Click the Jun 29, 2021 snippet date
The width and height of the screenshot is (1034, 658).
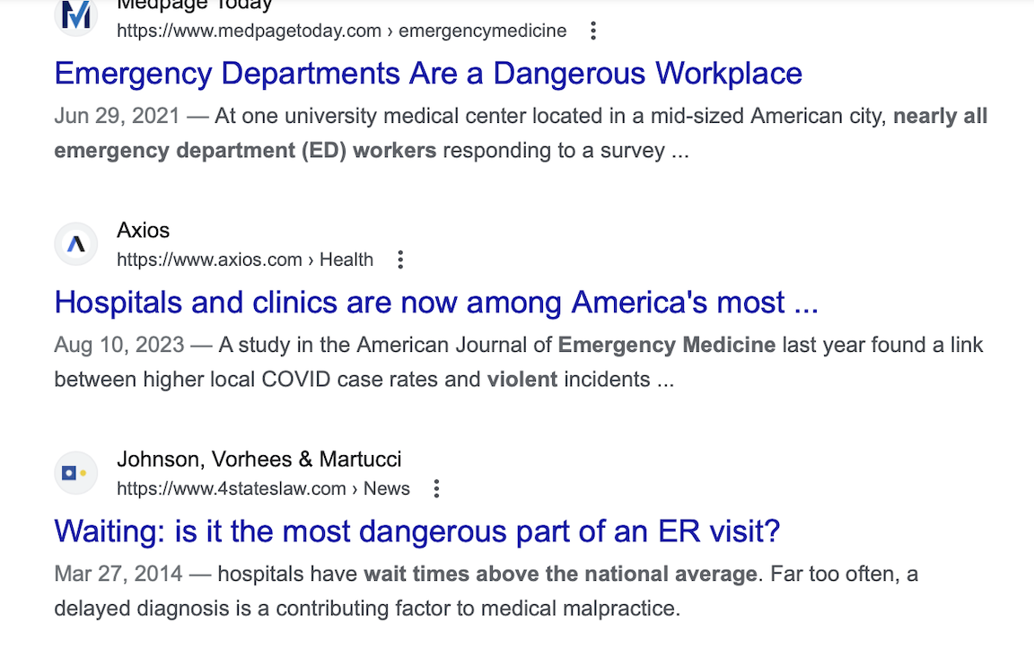coord(117,117)
